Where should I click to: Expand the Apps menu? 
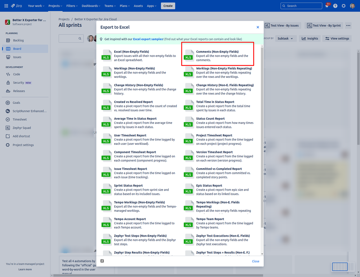tap(151, 6)
